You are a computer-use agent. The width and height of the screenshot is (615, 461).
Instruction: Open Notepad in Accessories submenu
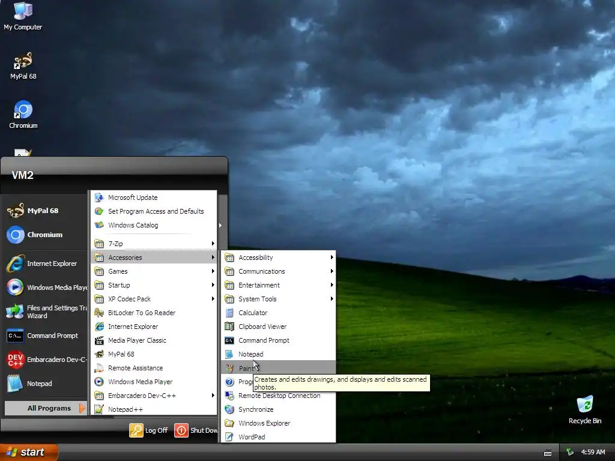[279, 354]
